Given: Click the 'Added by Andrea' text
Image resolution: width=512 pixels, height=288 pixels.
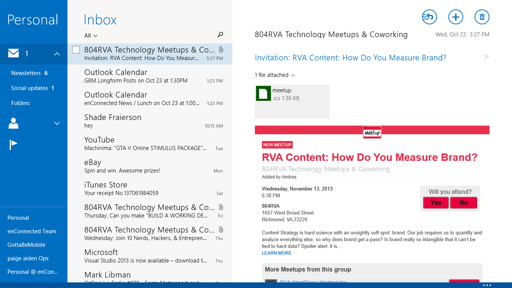Looking at the screenshot, I should [279, 177].
